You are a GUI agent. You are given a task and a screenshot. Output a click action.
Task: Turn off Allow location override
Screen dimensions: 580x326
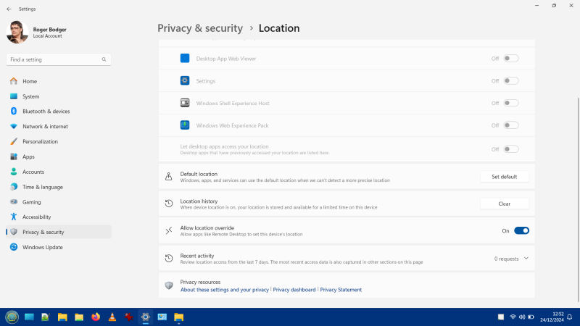coord(521,230)
